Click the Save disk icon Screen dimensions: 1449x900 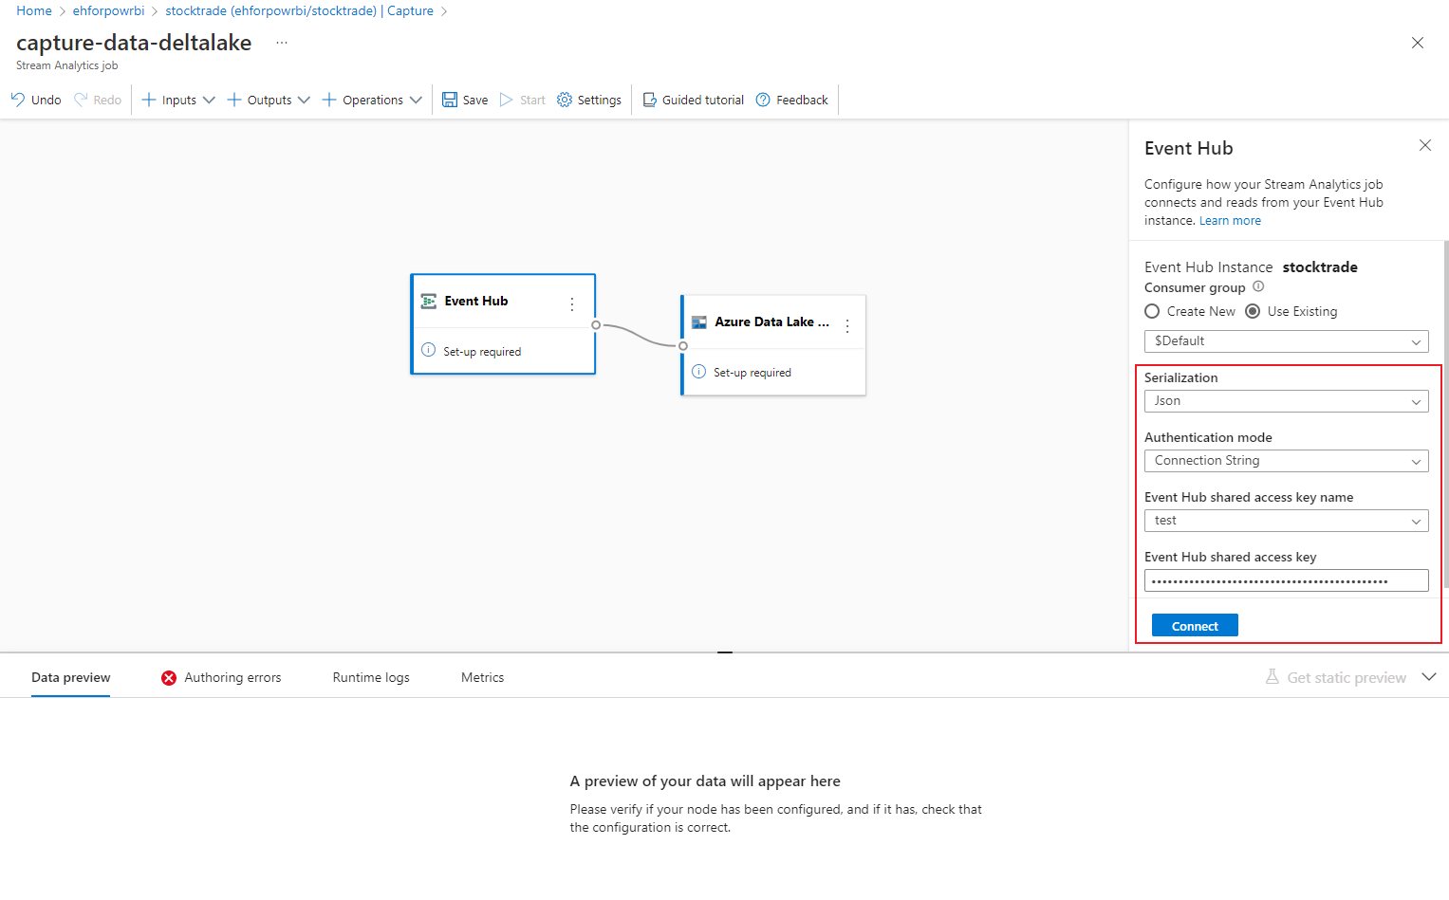pyautogui.click(x=450, y=100)
